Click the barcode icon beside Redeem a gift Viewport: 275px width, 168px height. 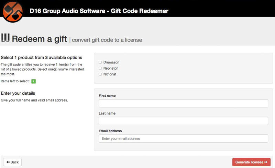pyautogui.click(x=5, y=38)
